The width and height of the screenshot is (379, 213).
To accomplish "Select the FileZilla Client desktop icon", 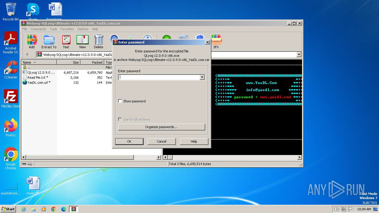I will click(x=11, y=99).
